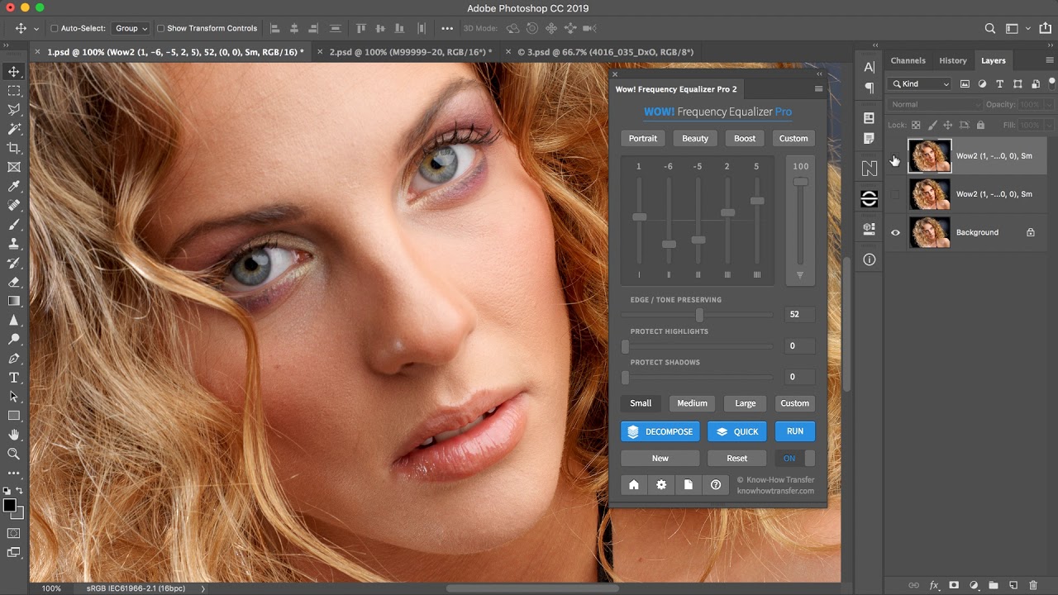Screen dimensions: 1058x595
Task: Select the Dodge tool
Action: point(14,339)
